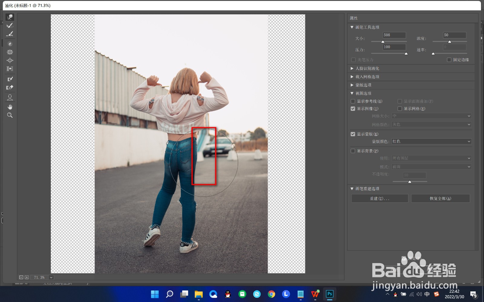
Task: Click the 压力 slider handle
Action: pyautogui.click(x=406, y=53)
